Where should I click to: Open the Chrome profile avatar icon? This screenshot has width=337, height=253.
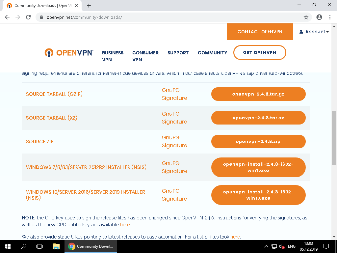point(319,17)
